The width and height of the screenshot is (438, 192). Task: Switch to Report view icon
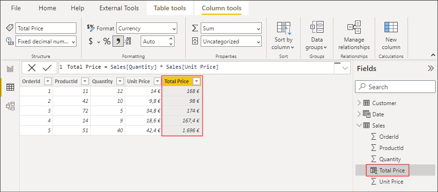coord(10,69)
